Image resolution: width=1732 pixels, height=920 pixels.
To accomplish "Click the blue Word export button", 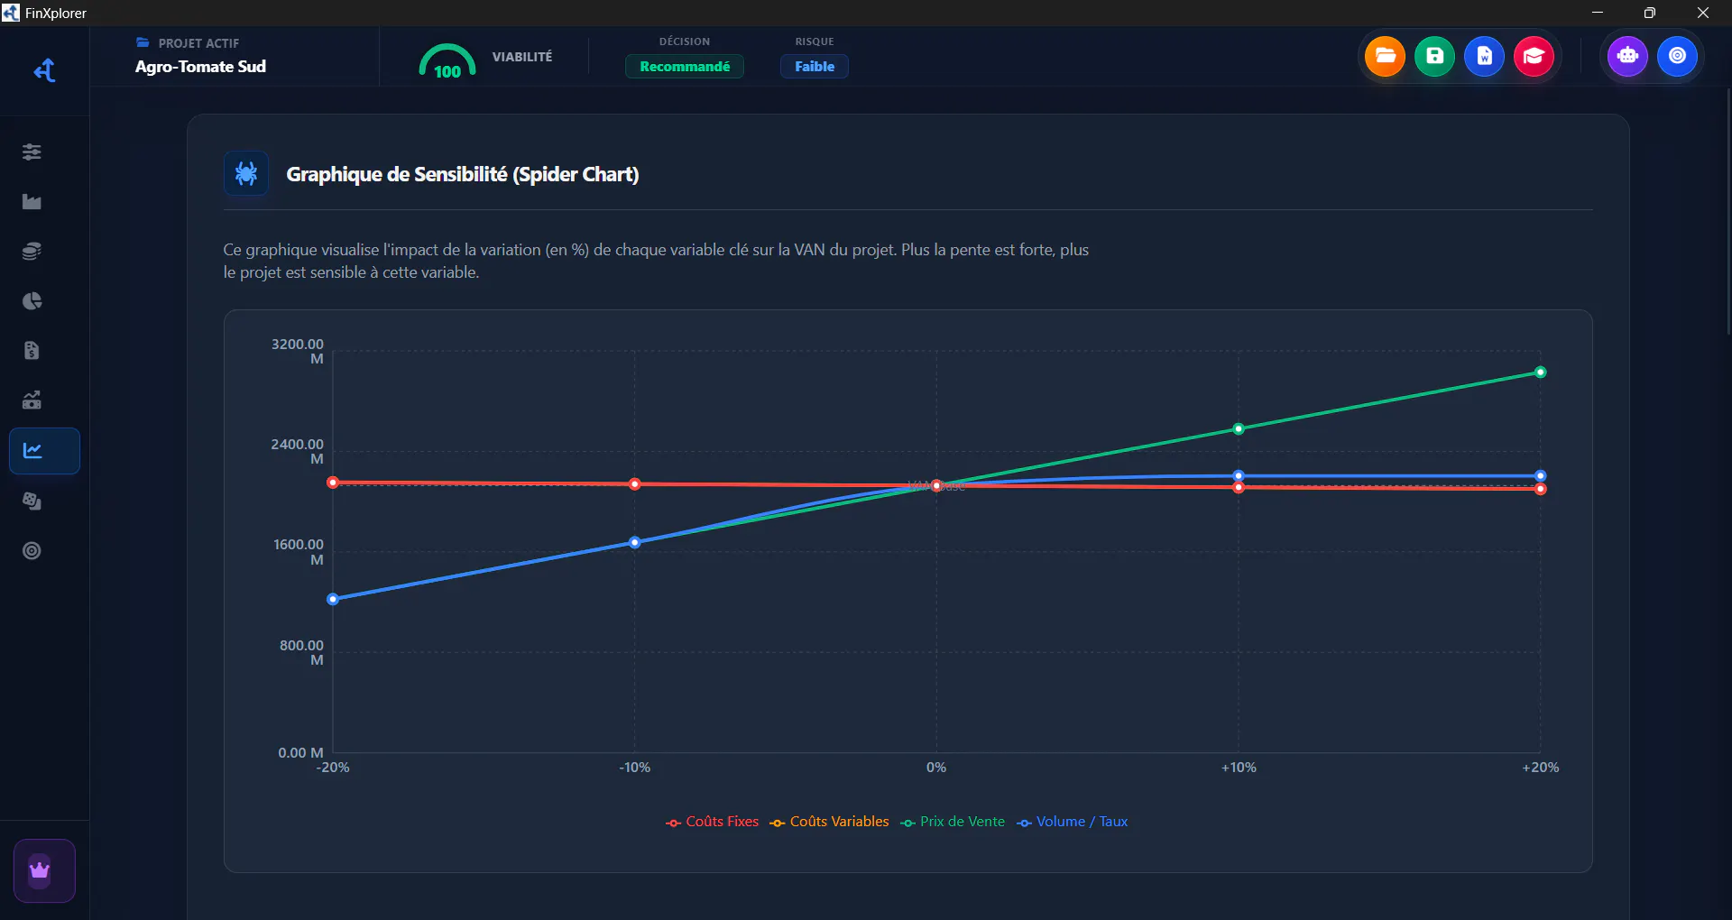I will point(1484,56).
